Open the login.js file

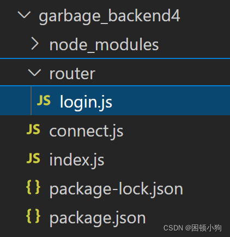click(x=86, y=103)
